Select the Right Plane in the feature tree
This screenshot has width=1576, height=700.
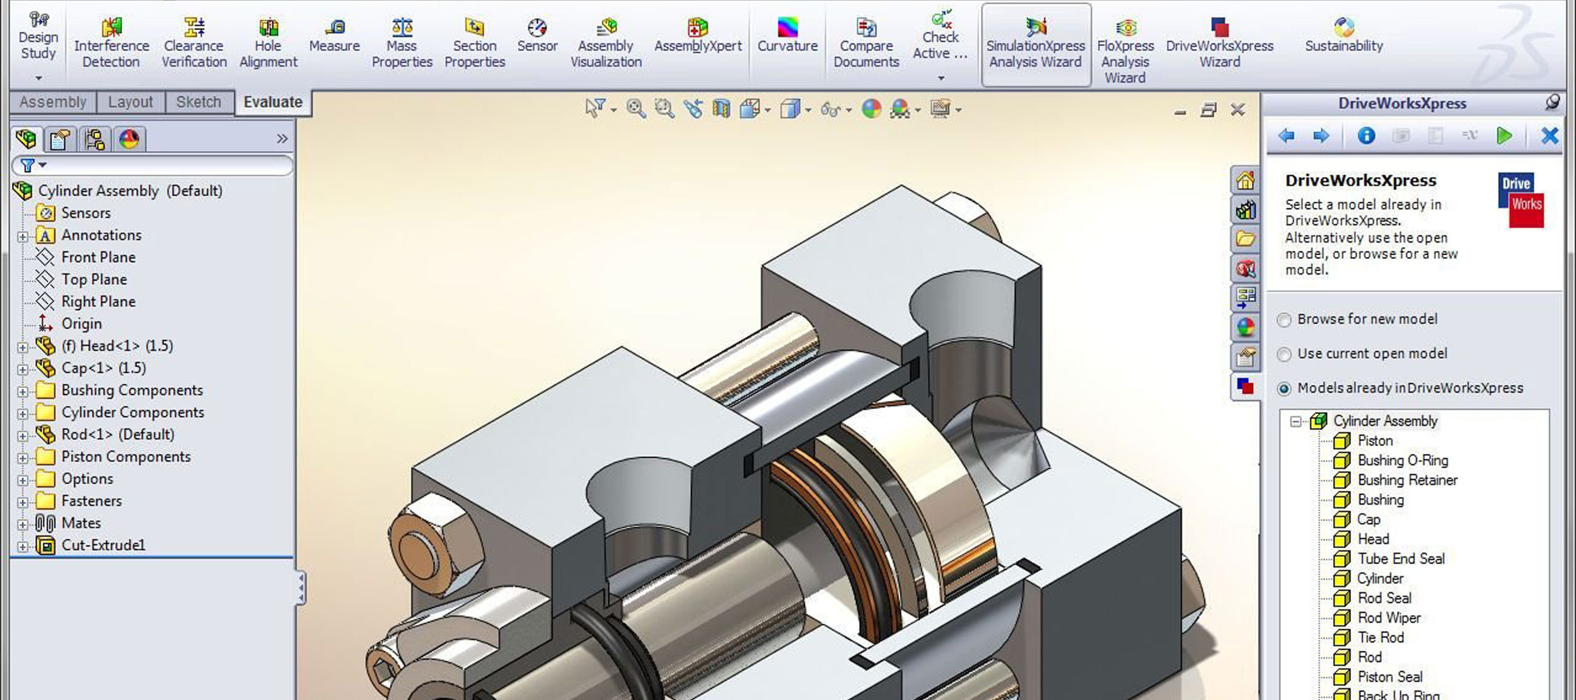pos(98,302)
